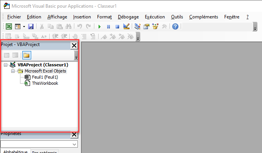Screen dimensions: 262x153
Task: Click the Uncomment Block icon
Action: pyautogui.click(x=93, y=36)
